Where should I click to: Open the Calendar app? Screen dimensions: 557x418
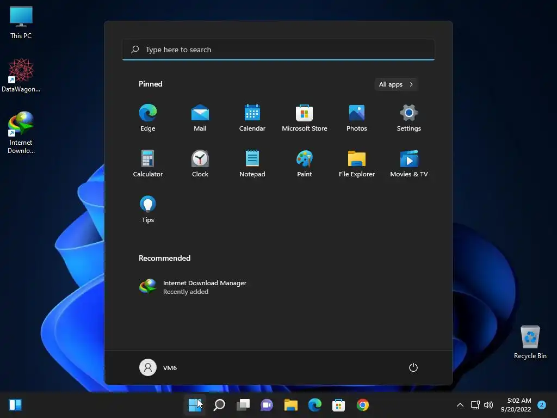click(x=252, y=118)
